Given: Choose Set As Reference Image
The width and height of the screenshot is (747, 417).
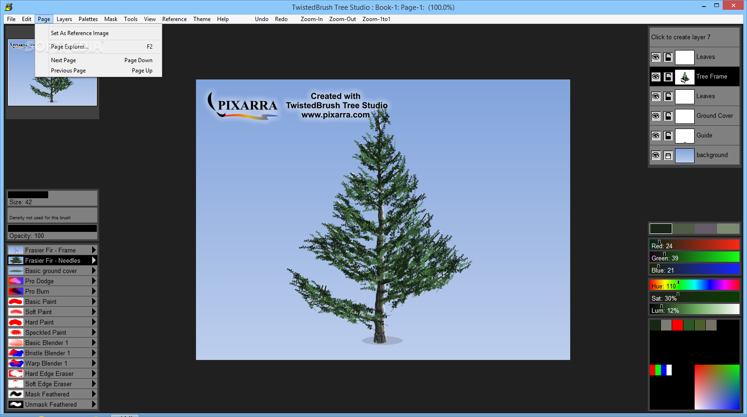Looking at the screenshot, I should (x=99, y=33).
